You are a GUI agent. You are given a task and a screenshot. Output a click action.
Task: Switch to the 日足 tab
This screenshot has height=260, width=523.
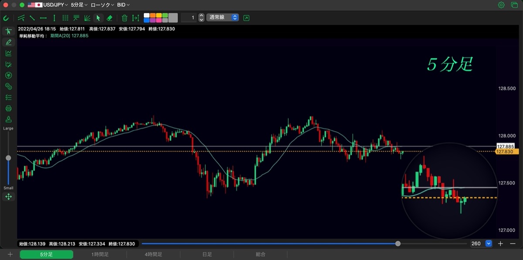pos(207,254)
